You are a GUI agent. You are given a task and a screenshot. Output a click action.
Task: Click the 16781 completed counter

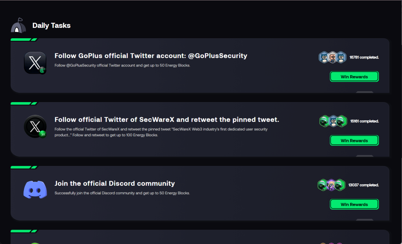coord(364,58)
